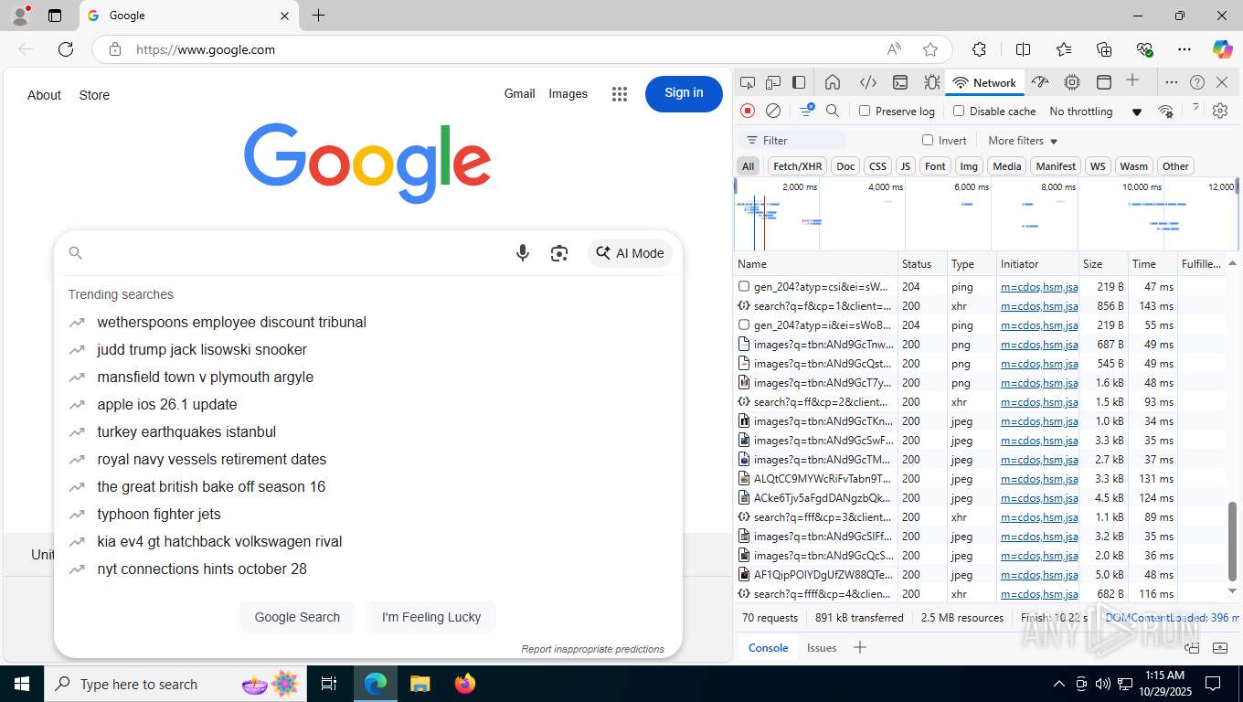The image size is (1243, 702).
Task: Sort requests by Status column
Action: click(922, 263)
